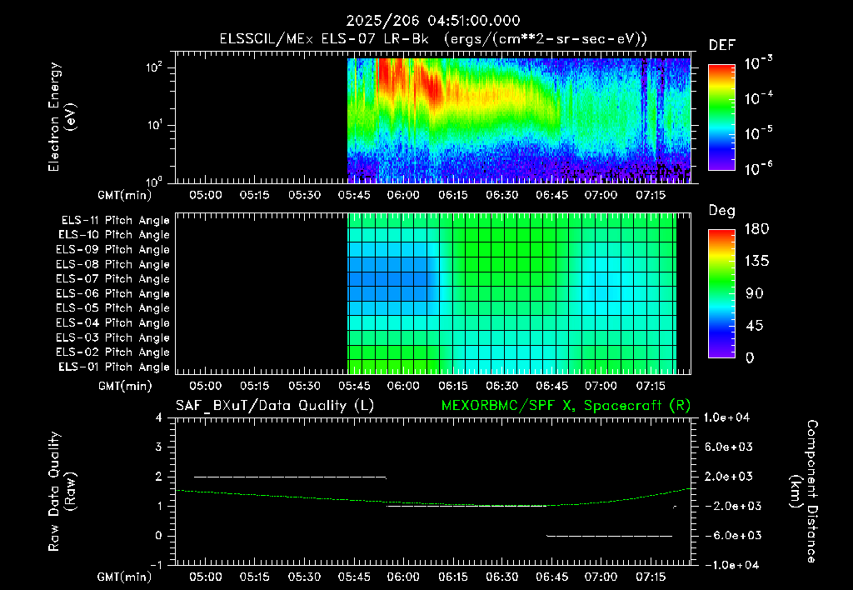Click the ELSSCIL/MEx ELS-07 LR-Bk plot title
Viewport: 853px width, 590px height.
[x=433, y=38]
